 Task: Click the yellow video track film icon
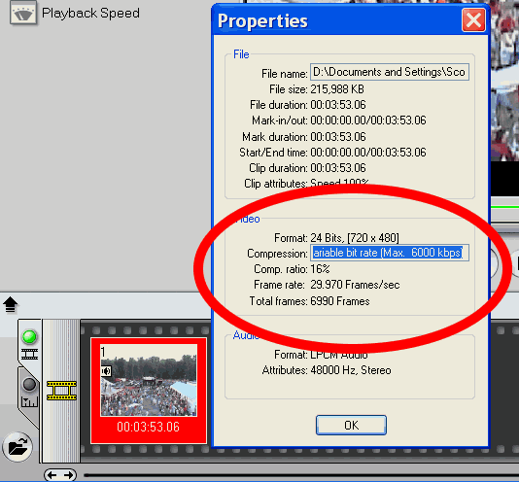pyautogui.click(x=61, y=391)
